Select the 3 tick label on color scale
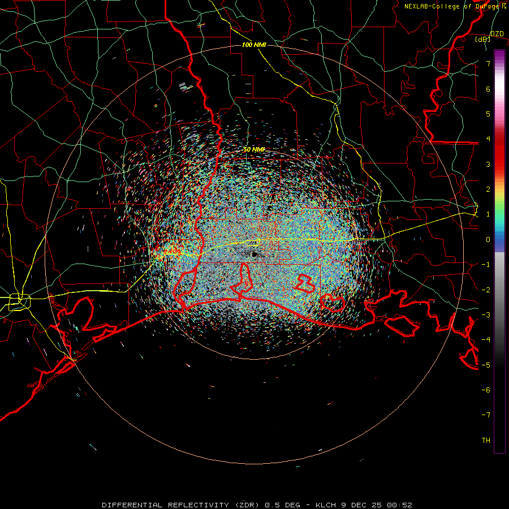The height and width of the screenshot is (509, 509). [x=488, y=164]
